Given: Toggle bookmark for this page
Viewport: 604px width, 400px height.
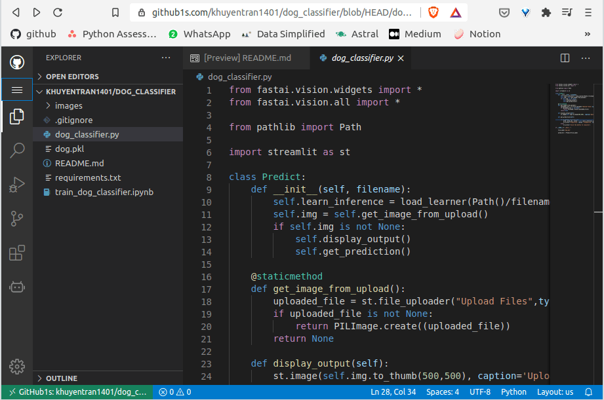Looking at the screenshot, I should click(115, 12).
